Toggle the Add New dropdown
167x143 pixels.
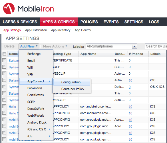pyautogui.click(x=29, y=46)
